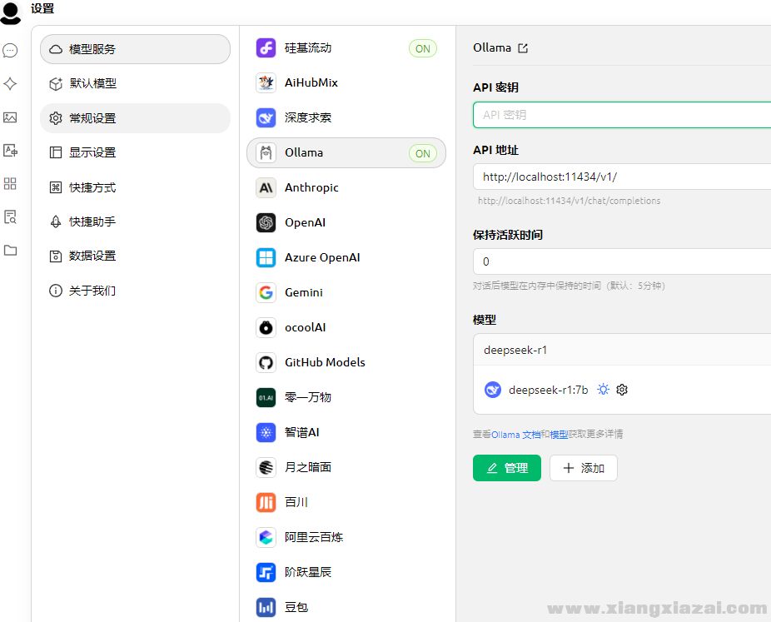Screen dimensions: 771x622
Task: Click the 月之暗面 provider logo
Action: click(266, 468)
